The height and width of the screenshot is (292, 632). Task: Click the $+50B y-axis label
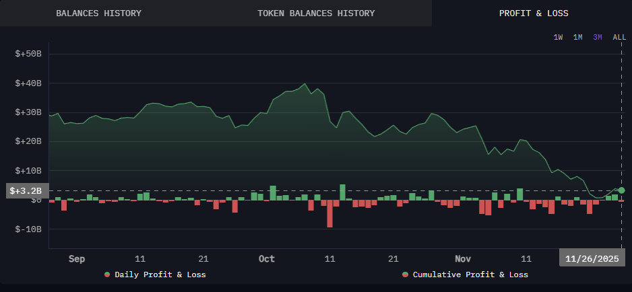coord(28,54)
